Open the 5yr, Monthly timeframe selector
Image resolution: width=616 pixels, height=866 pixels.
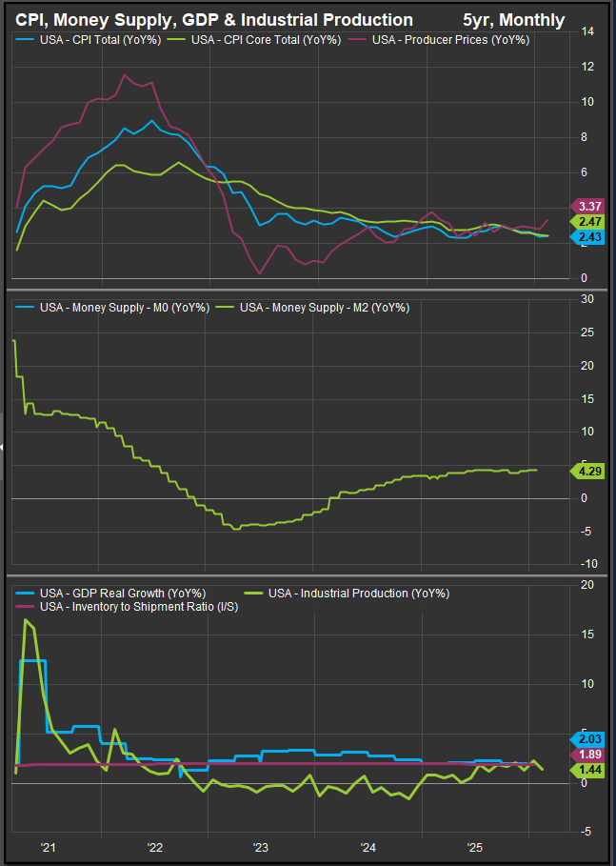pyautogui.click(x=512, y=20)
